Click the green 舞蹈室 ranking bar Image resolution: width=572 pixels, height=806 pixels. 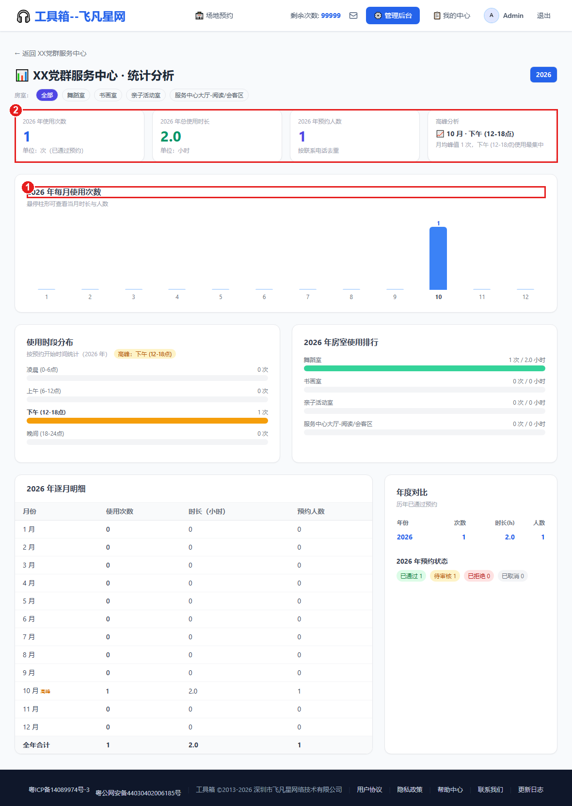(x=425, y=368)
